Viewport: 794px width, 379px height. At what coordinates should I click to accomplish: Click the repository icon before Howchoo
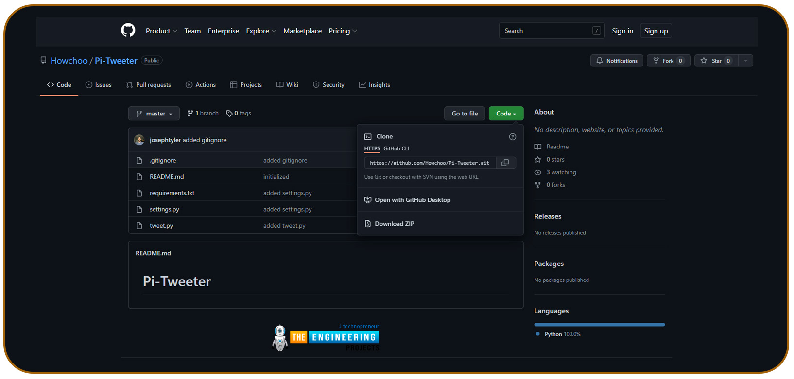43,61
